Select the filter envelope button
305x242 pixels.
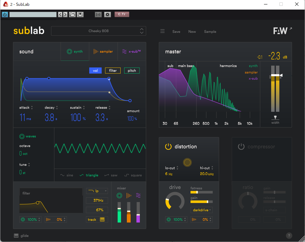[113, 70]
